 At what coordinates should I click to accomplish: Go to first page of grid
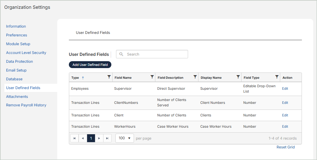tap(74, 138)
